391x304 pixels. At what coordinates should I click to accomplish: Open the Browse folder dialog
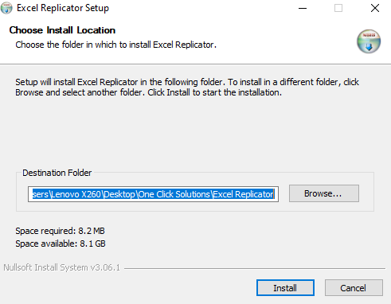pos(324,193)
